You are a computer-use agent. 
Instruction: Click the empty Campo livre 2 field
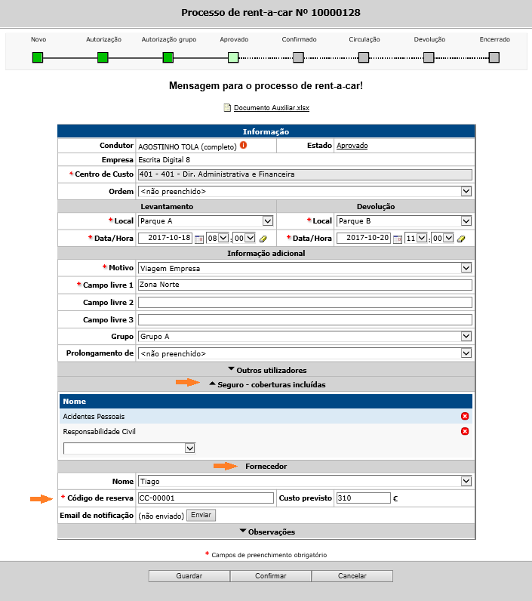click(305, 303)
